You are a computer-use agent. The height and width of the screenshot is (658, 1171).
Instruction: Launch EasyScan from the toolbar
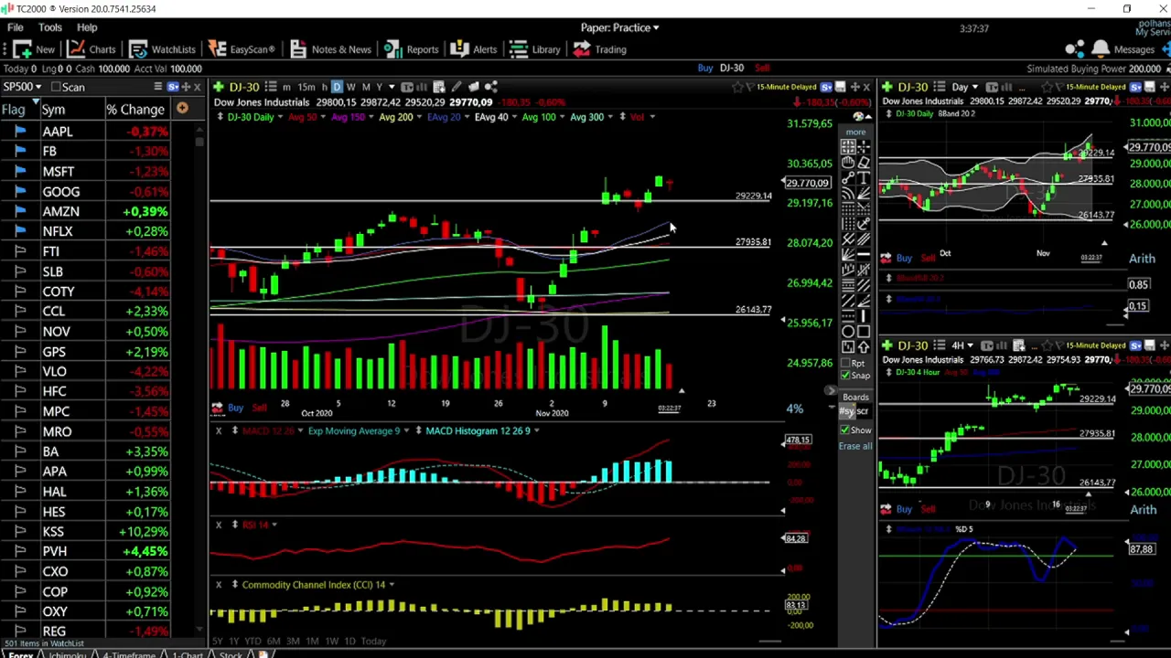242,49
